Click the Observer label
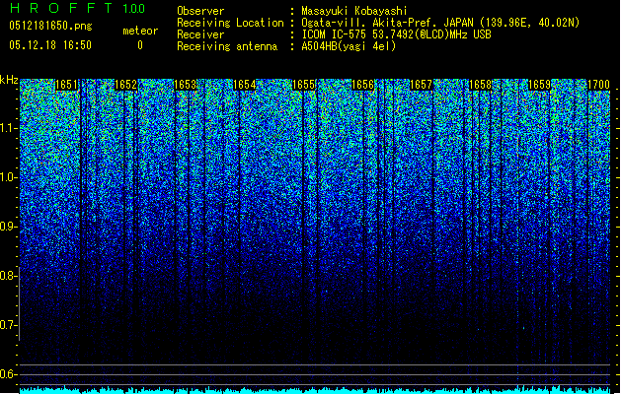 pos(200,11)
